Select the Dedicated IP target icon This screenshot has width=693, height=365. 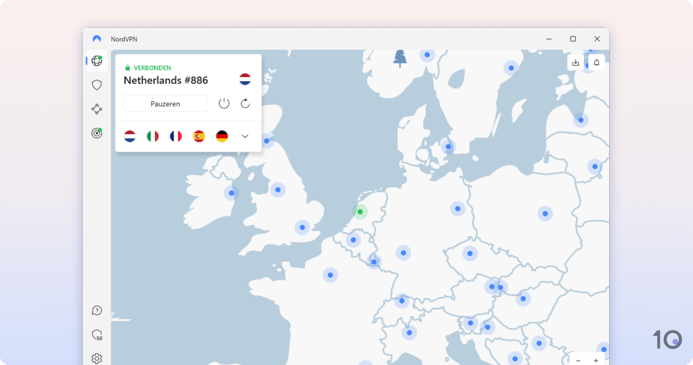click(x=96, y=133)
